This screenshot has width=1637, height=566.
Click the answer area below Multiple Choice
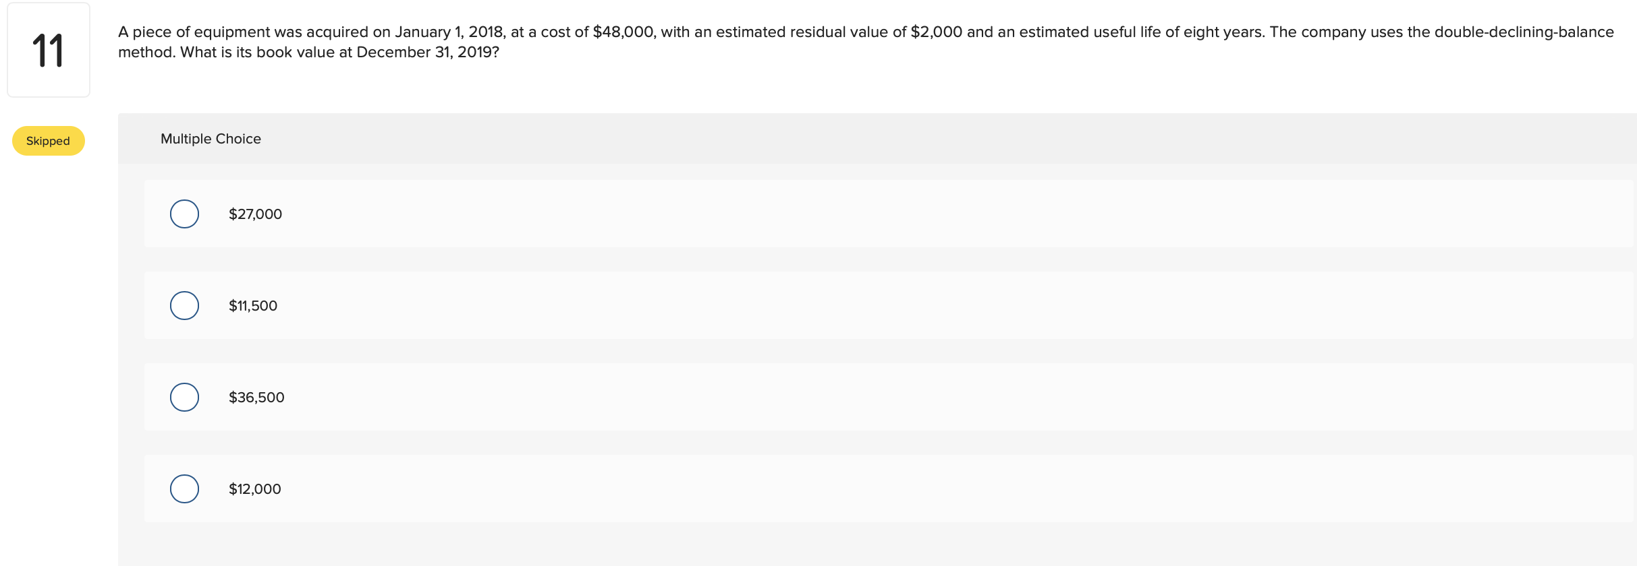(x=877, y=350)
